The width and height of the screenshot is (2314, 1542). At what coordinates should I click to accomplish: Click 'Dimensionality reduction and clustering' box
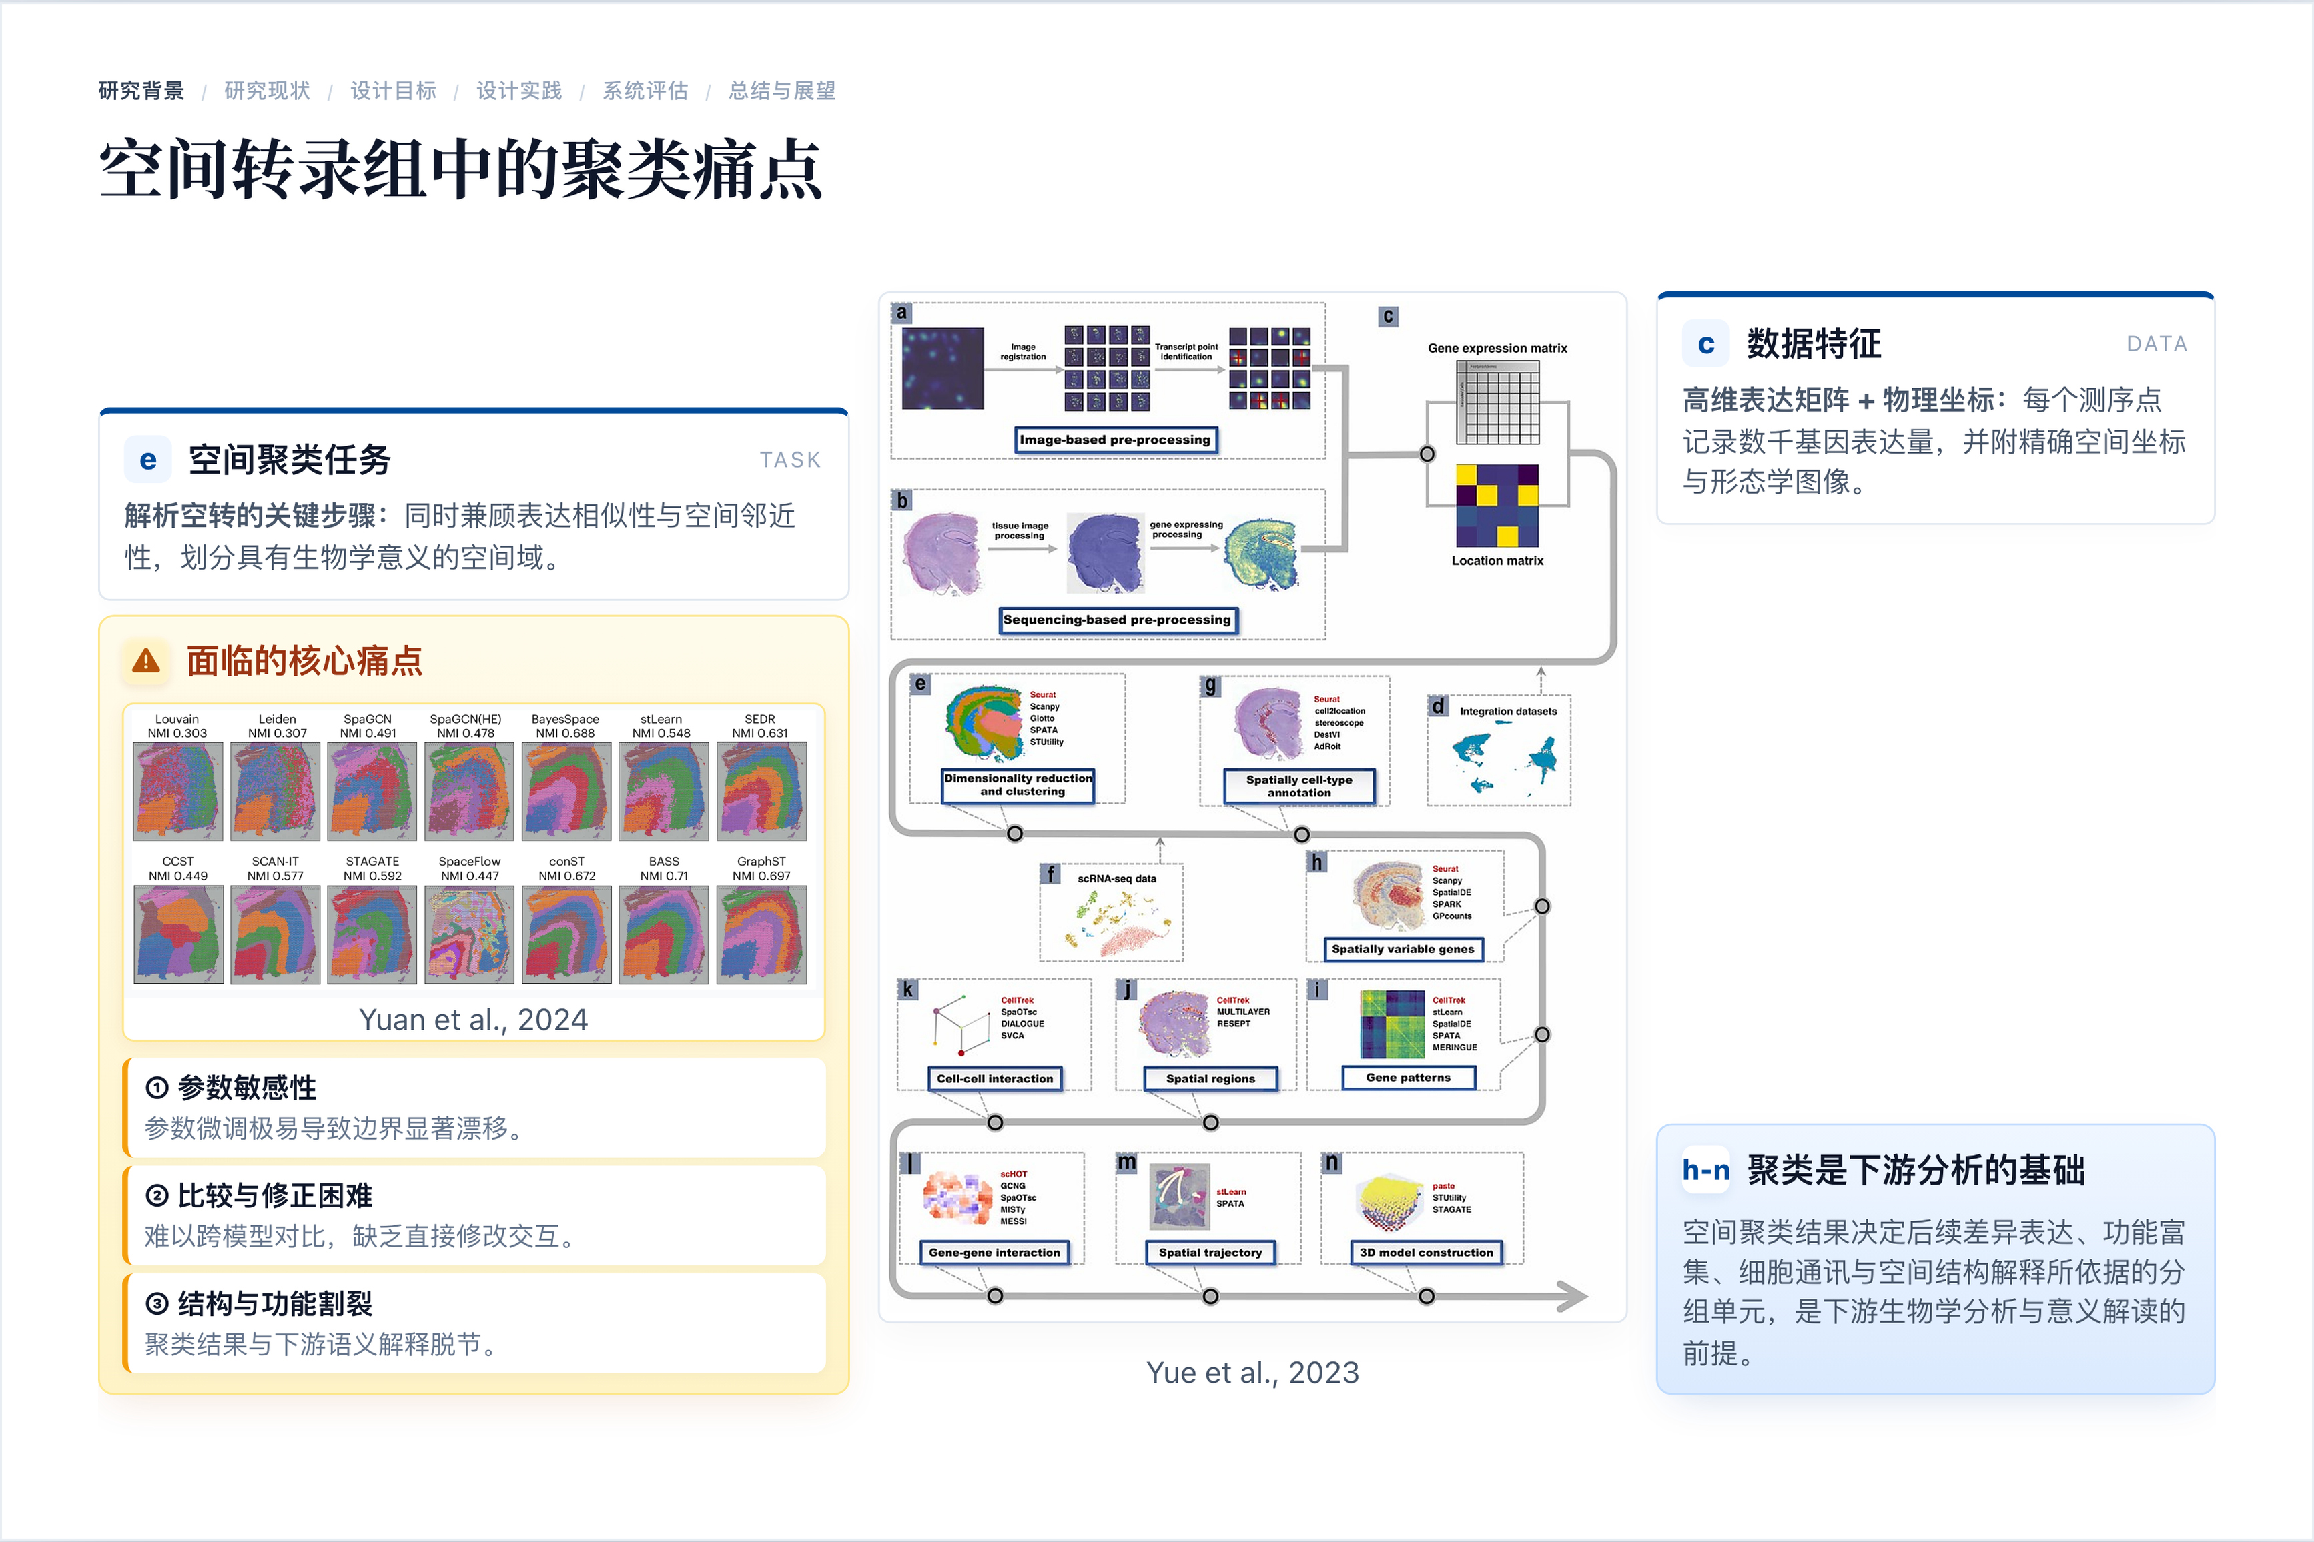[1018, 785]
